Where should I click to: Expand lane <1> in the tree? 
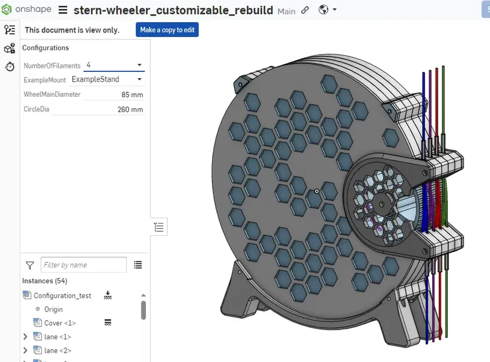[x=25, y=337]
